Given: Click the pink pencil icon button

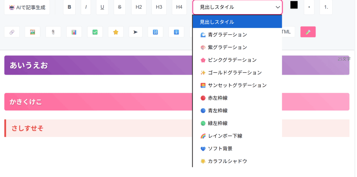Looking at the screenshot, I should click(308, 32).
